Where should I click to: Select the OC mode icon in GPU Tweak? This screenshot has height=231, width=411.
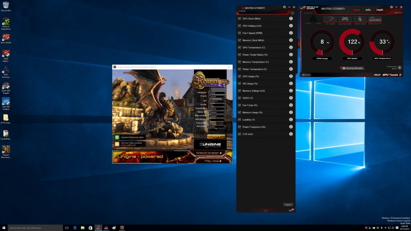pos(330,20)
